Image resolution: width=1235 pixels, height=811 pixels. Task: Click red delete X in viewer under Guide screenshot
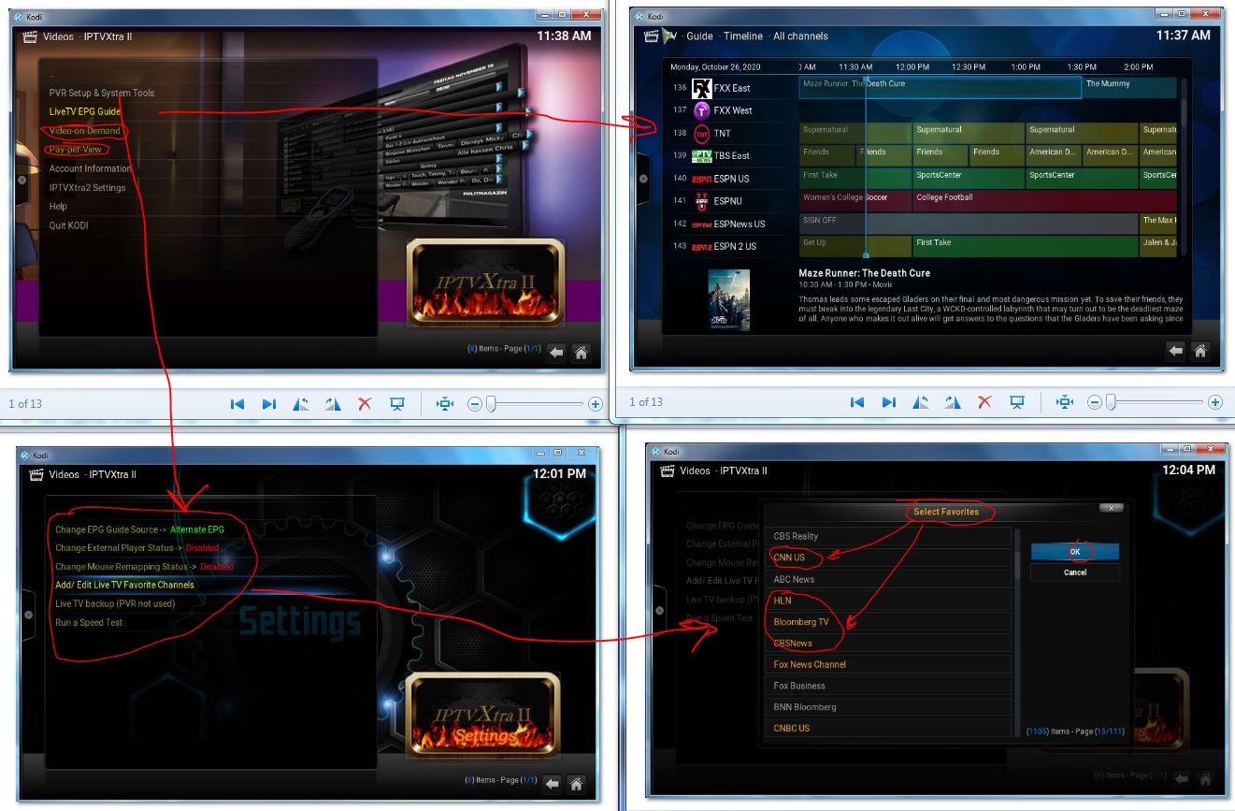(984, 402)
